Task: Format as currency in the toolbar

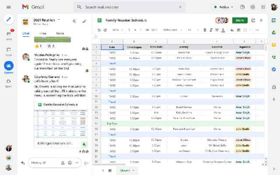Action: tap(129, 30)
